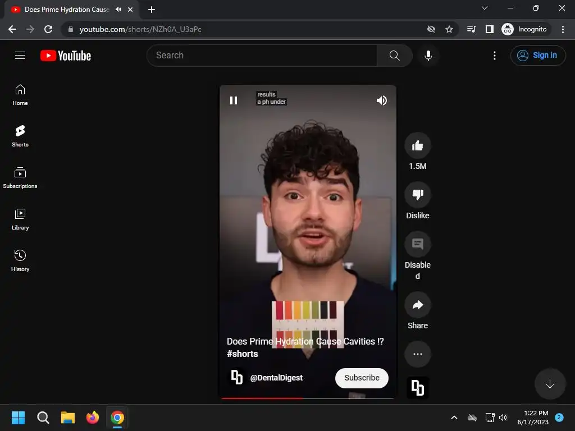This screenshot has height=431, width=575.
Task: Click the Sign in button
Action: pos(537,56)
